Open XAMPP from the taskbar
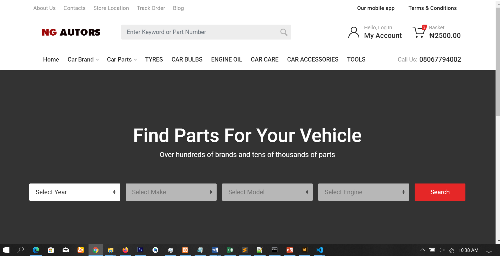The height and width of the screenshot is (256, 500). 185,250
